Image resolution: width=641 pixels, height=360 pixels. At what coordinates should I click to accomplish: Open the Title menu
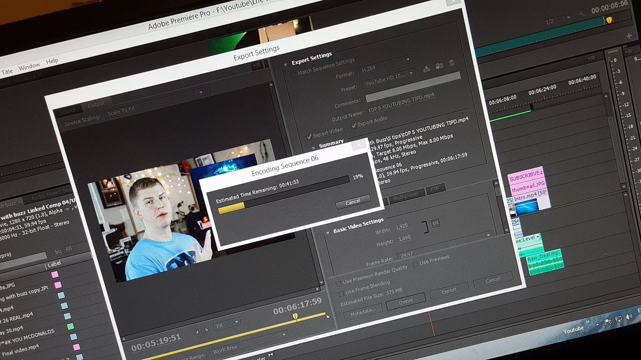pos(7,71)
